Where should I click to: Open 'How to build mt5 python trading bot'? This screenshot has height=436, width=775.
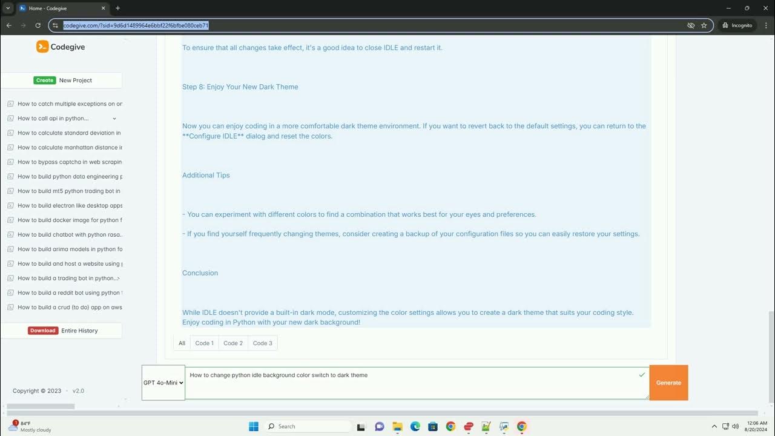[70, 191]
